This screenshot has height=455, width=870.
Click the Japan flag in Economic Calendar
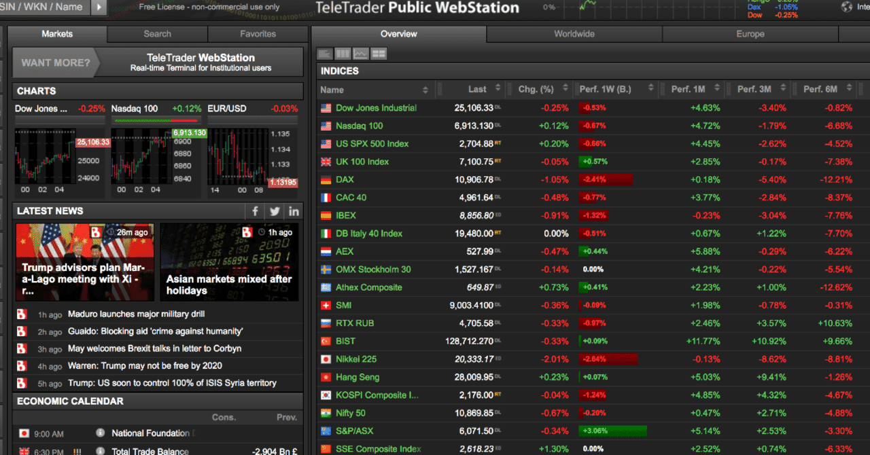(x=24, y=433)
